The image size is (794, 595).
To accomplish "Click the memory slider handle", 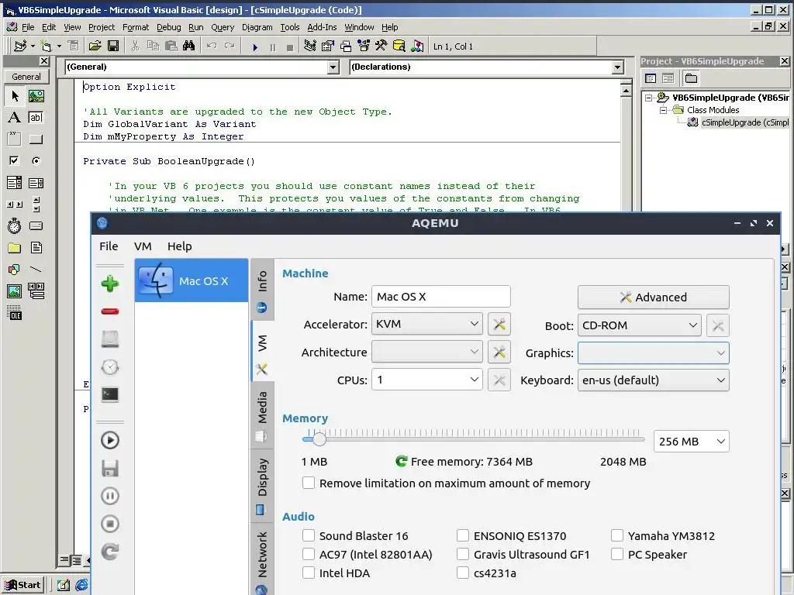I will [x=319, y=439].
